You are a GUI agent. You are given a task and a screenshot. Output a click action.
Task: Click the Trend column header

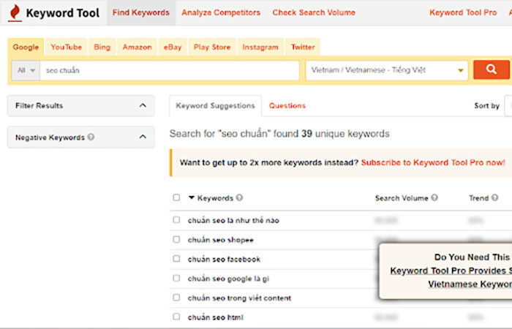(x=478, y=198)
